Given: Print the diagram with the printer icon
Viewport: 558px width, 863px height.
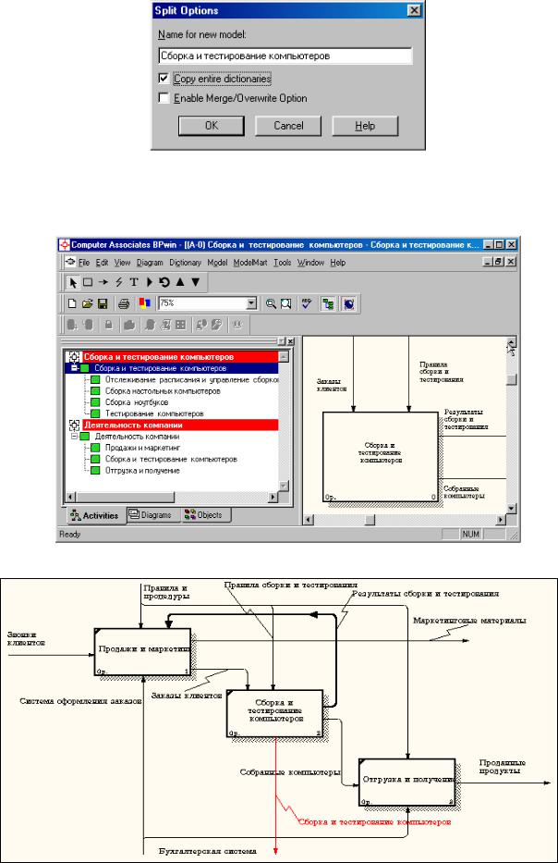Looking at the screenshot, I should pyautogui.click(x=124, y=303).
